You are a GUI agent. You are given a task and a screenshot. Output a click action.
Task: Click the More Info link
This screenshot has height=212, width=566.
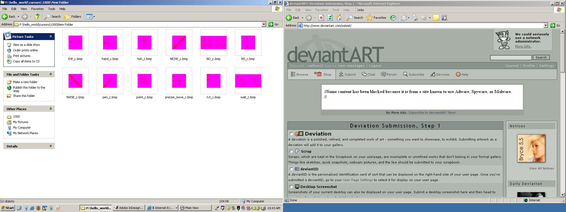[523, 46]
